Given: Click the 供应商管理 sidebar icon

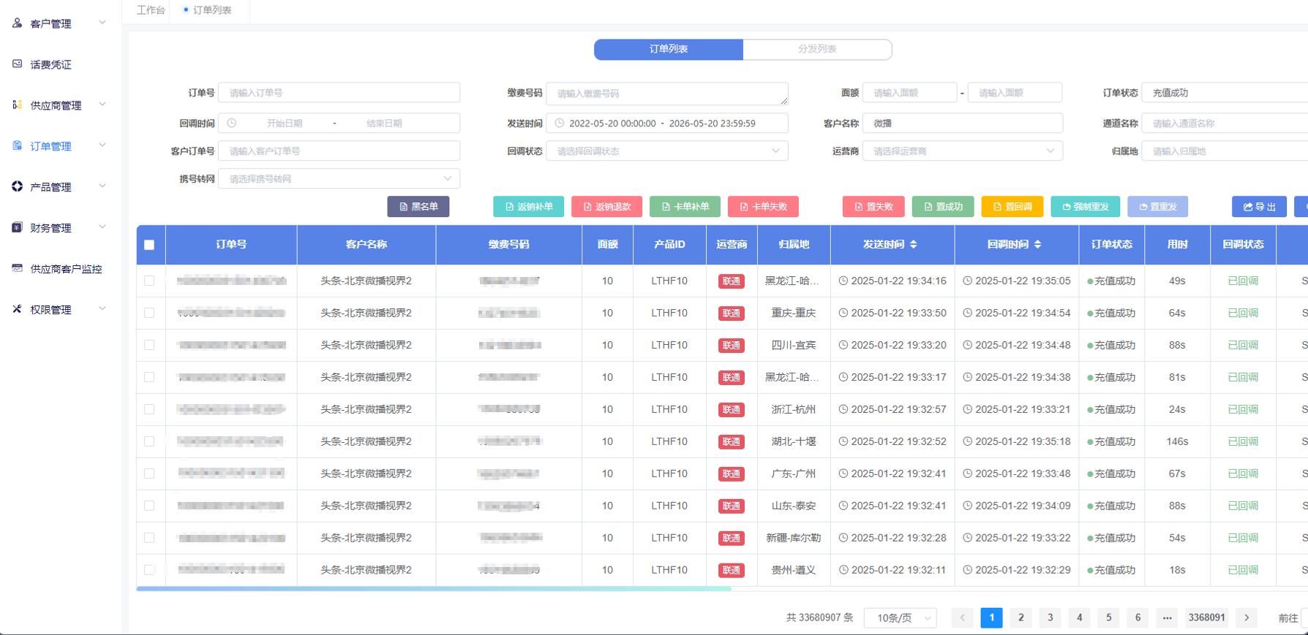Looking at the screenshot, I should tap(17, 105).
